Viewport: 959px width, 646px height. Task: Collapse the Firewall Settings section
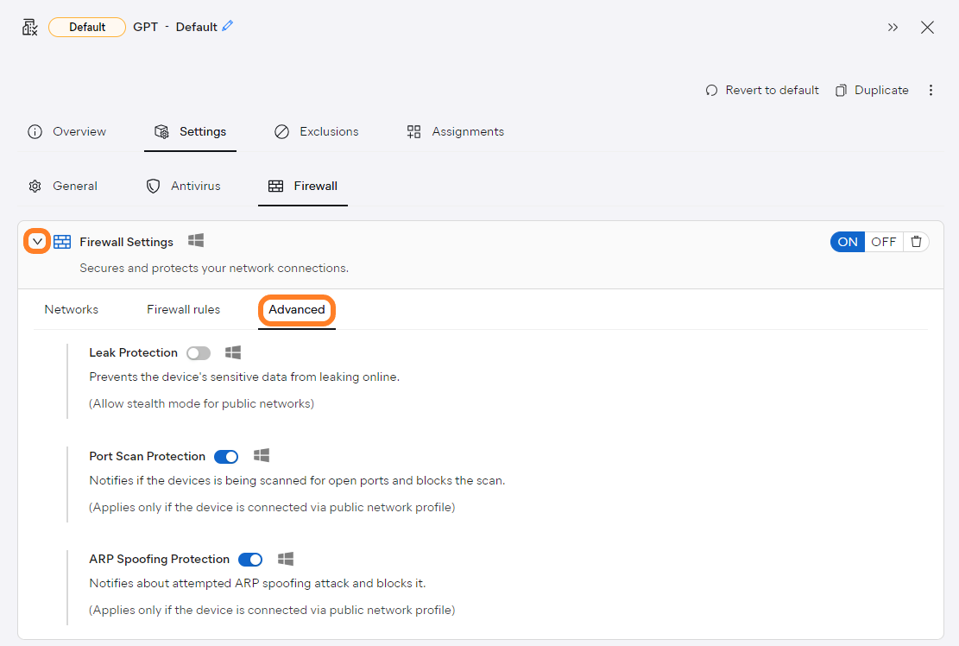coord(35,241)
